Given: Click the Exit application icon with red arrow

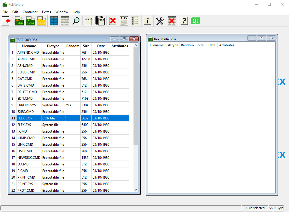Looking at the screenshot, I should [x=7, y=21].
